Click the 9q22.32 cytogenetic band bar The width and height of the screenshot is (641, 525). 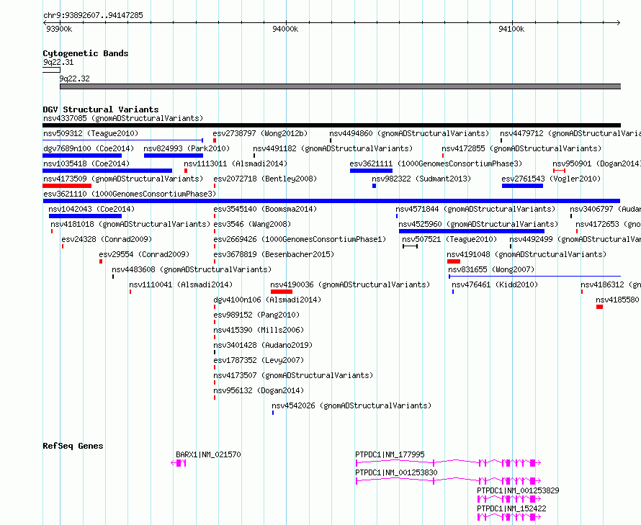pyautogui.click(x=340, y=86)
